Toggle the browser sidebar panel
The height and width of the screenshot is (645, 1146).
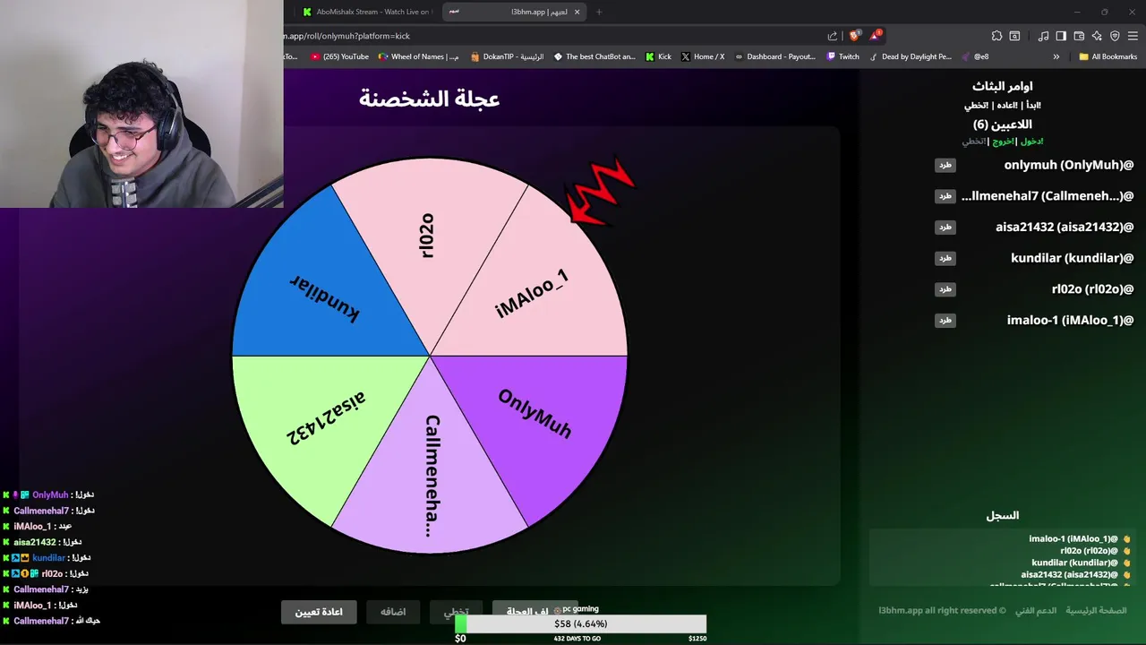pos(1061,36)
